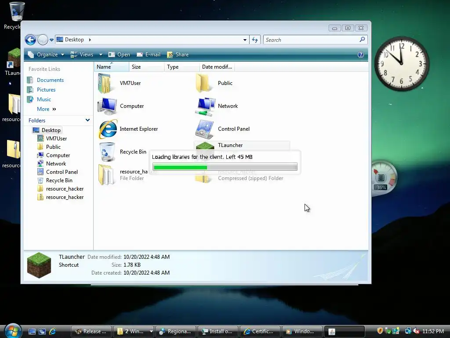The width and height of the screenshot is (450, 338).
Task: Open the Organize menu
Action: [46, 55]
